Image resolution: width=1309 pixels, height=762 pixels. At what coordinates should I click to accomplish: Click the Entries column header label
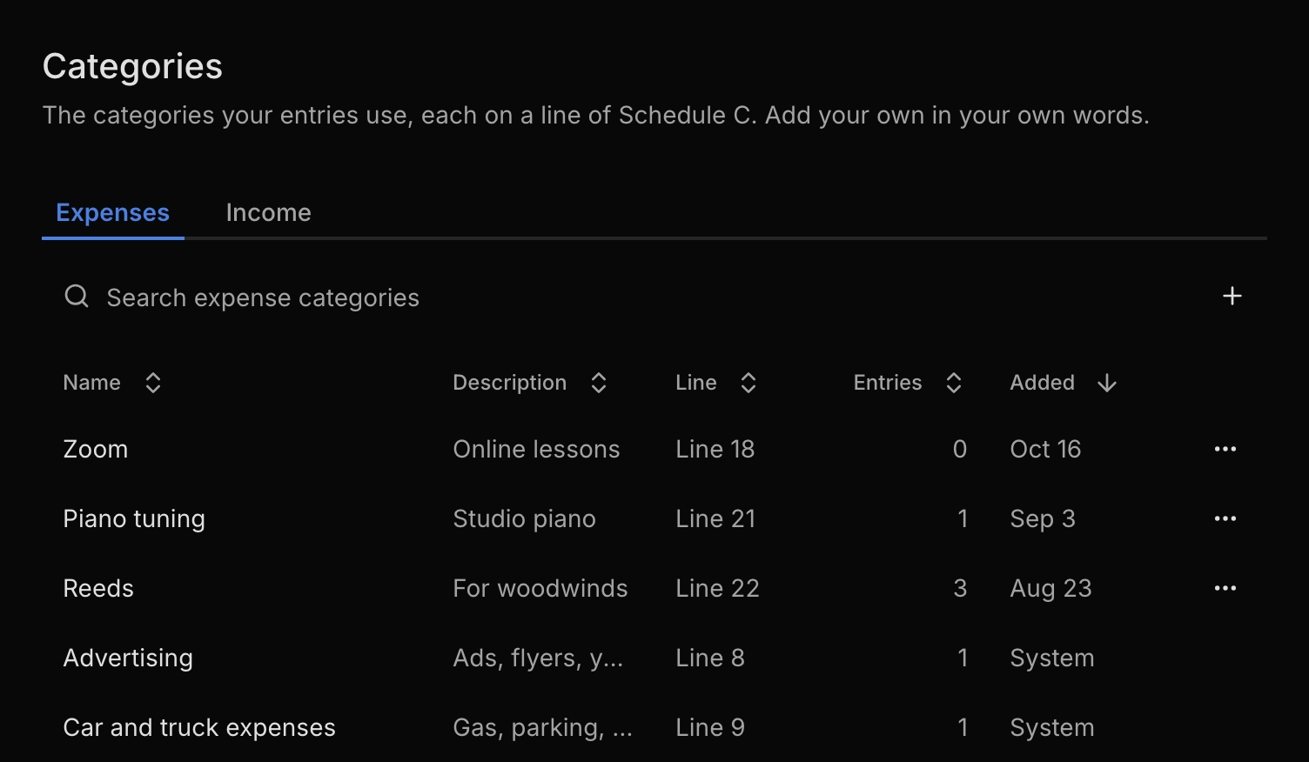click(x=887, y=383)
